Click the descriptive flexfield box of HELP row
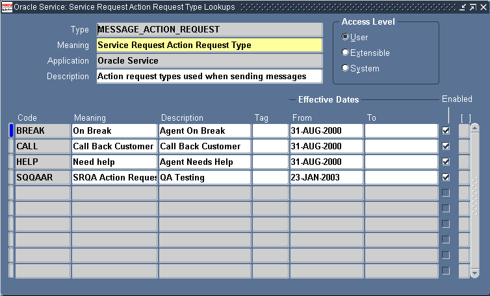The width and height of the screenshot is (490, 296). [x=464, y=162]
